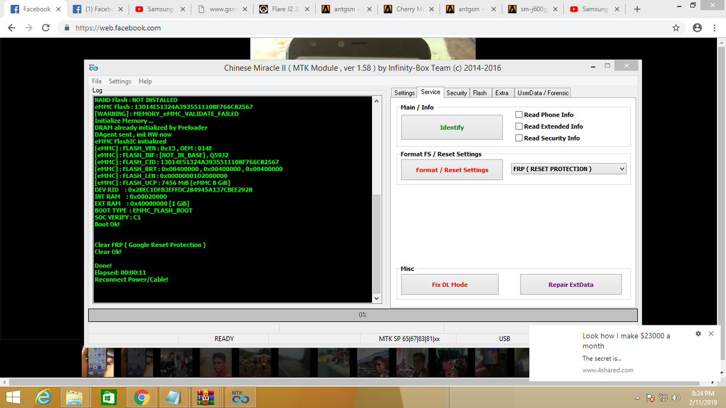Enable Read Security Info checkbox
Screen dimensions: 726x408
518,138
